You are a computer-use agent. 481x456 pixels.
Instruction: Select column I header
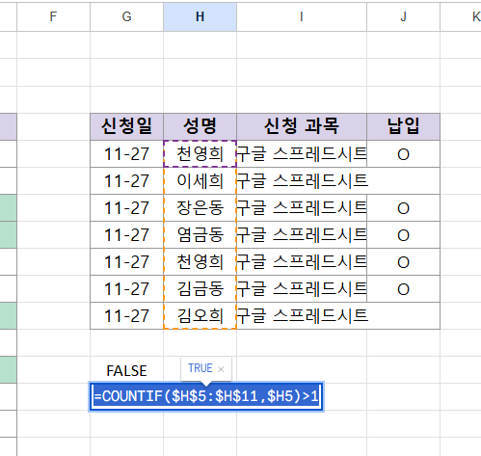click(302, 16)
